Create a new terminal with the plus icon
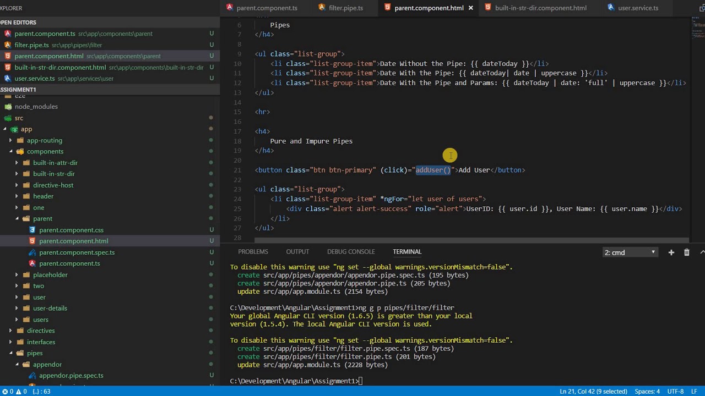The height and width of the screenshot is (396, 705). (671, 252)
